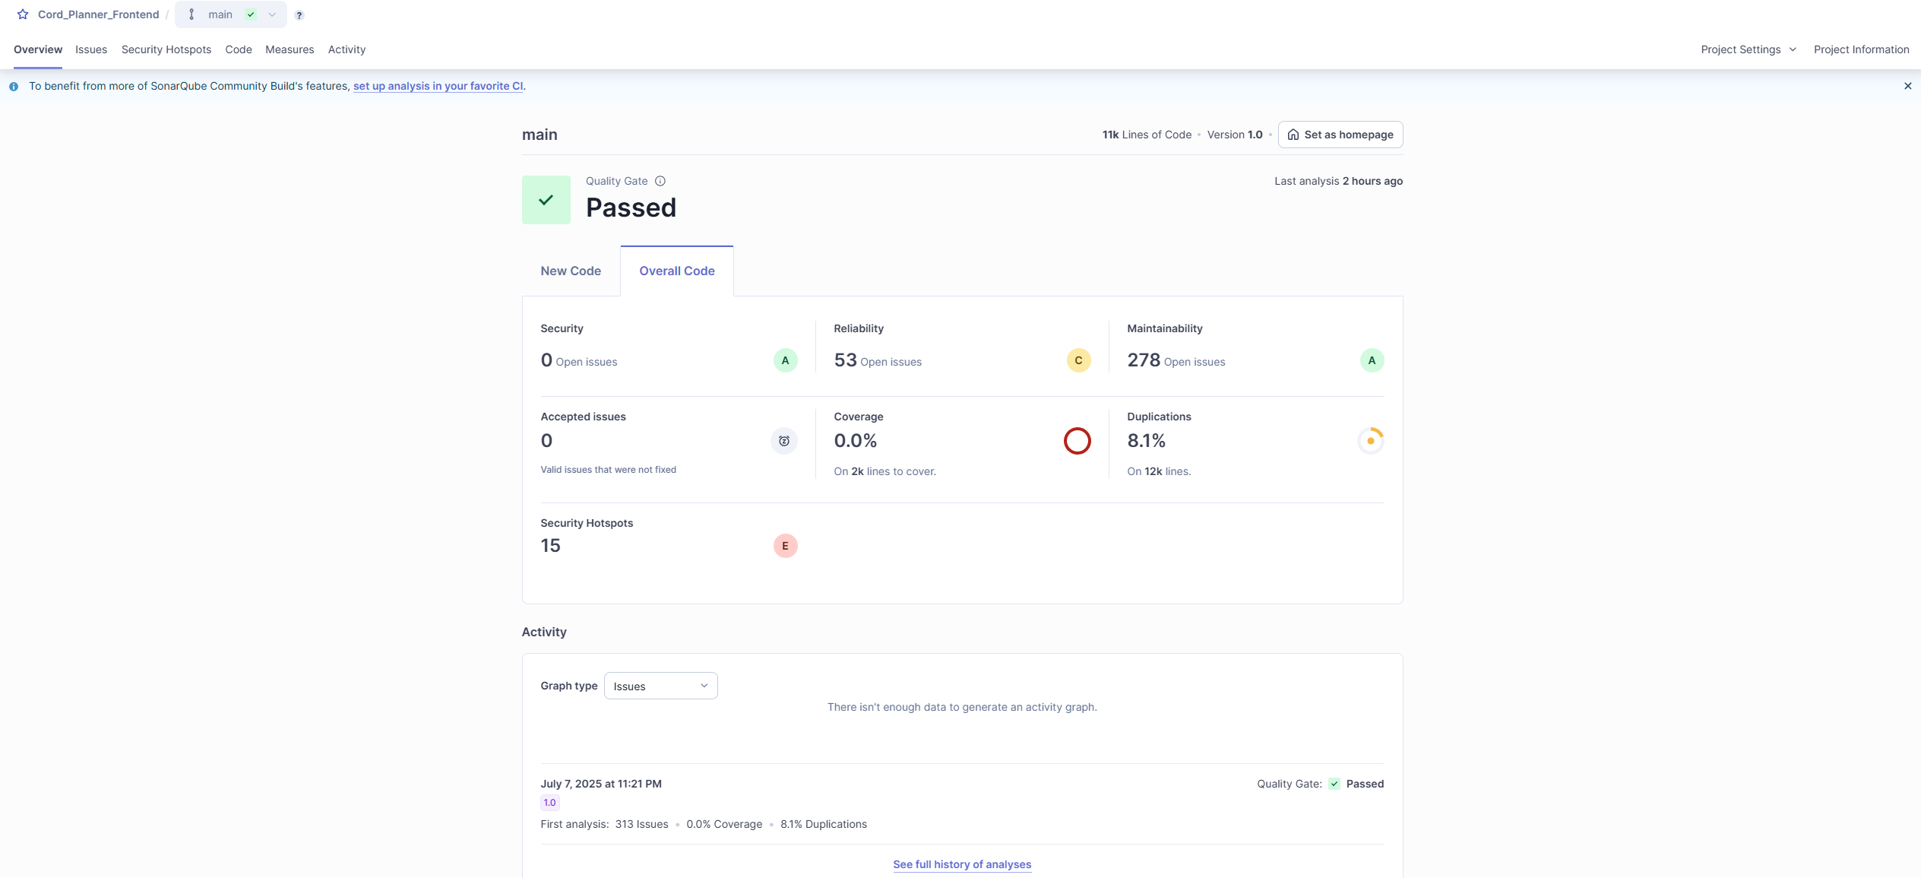This screenshot has height=878, width=1921.
Task: Click the 53 Reliability open issues count
Action: pos(845,360)
